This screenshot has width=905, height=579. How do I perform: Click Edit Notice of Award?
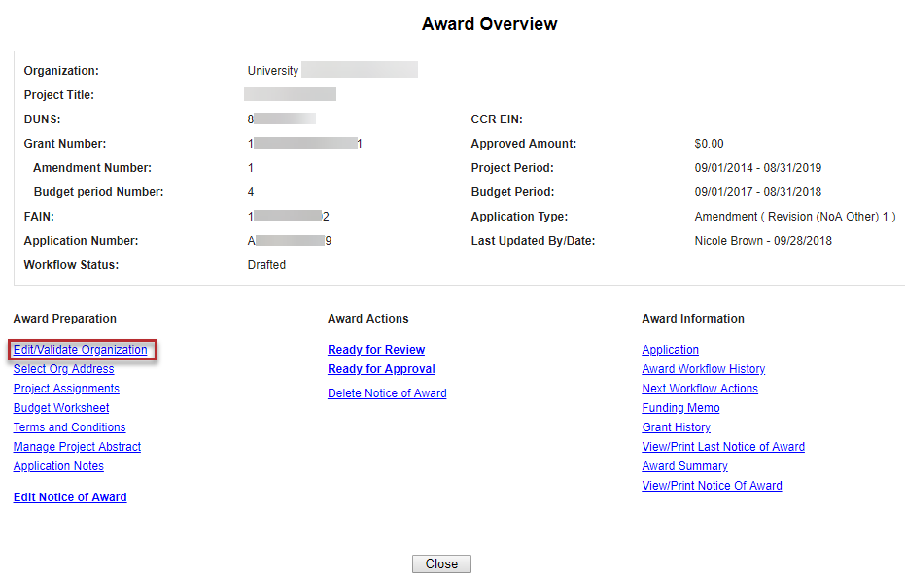tap(70, 497)
